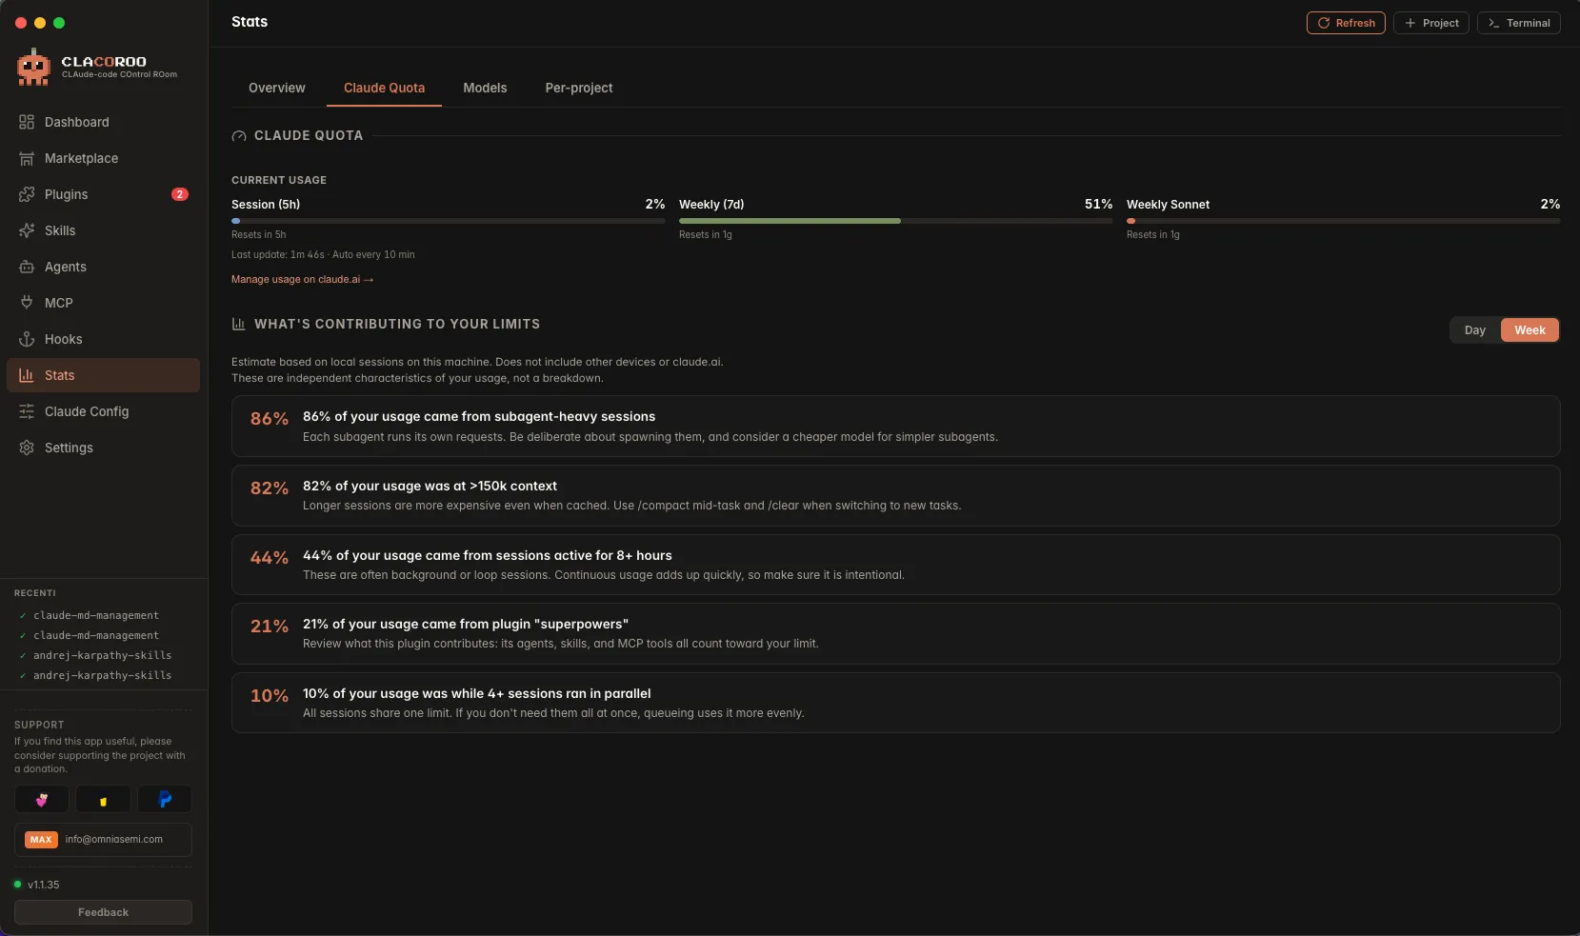Screen dimensions: 1580x936
Task: Click the Estimate based on local sessions note
Action: coord(477,370)
